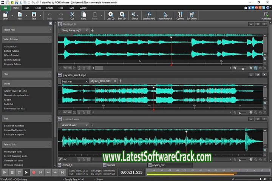Expand the Recent Files section
Screen dimensions: 272x181
pos(50,29)
